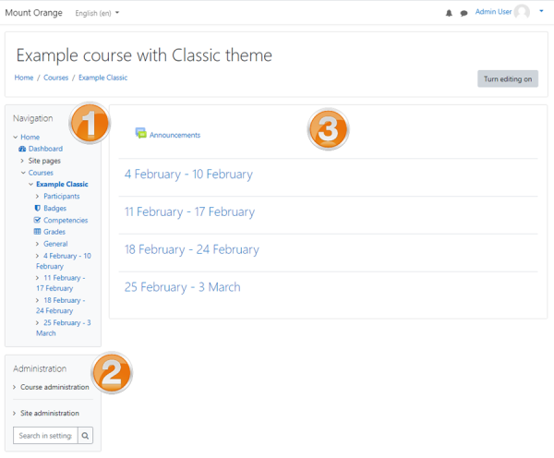The image size is (554, 458).
Task: Click the Announcements forum icon
Action: [140, 134]
